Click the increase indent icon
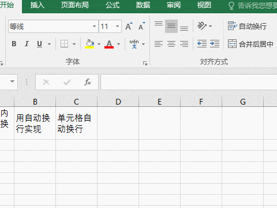The width and height of the screenshot is (277, 208). coord(215,44)
